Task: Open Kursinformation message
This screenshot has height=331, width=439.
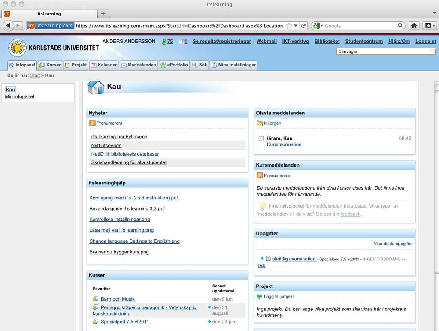Action: pyautogui.click(x=284, y=144)
